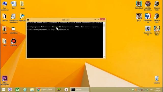Screen dimensions: 163x92
Task: Launch Counter-Strike icon showing grey soldier
Action: [148, 31]
